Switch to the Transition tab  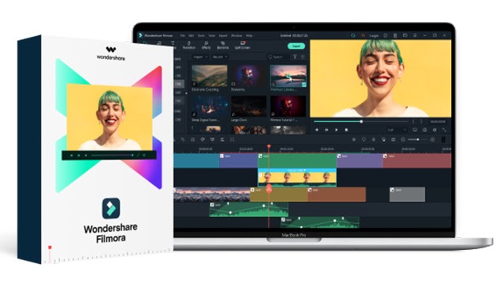[189, 45]
